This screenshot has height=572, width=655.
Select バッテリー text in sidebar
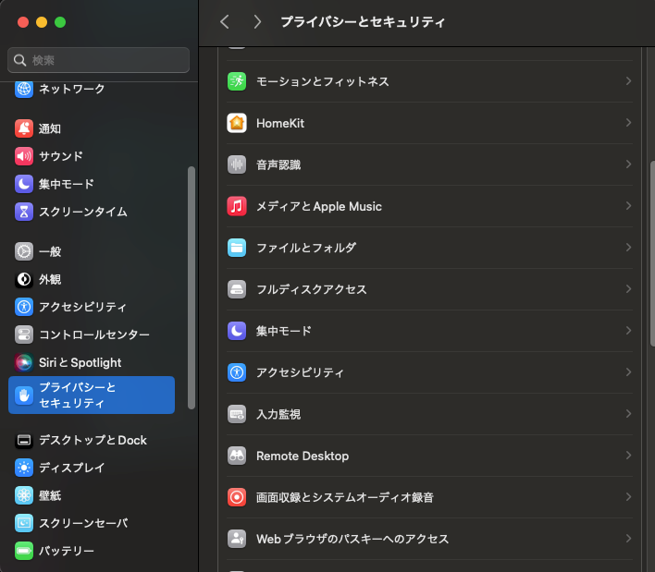click(66, 551)
